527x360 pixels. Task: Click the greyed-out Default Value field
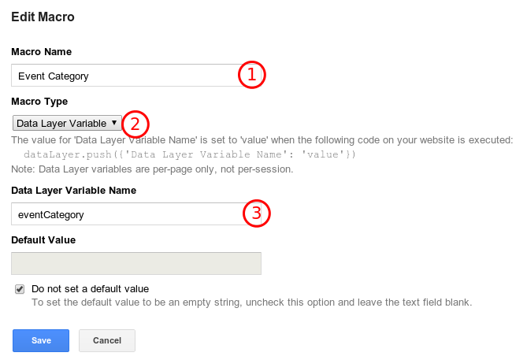tap(136, 263)
